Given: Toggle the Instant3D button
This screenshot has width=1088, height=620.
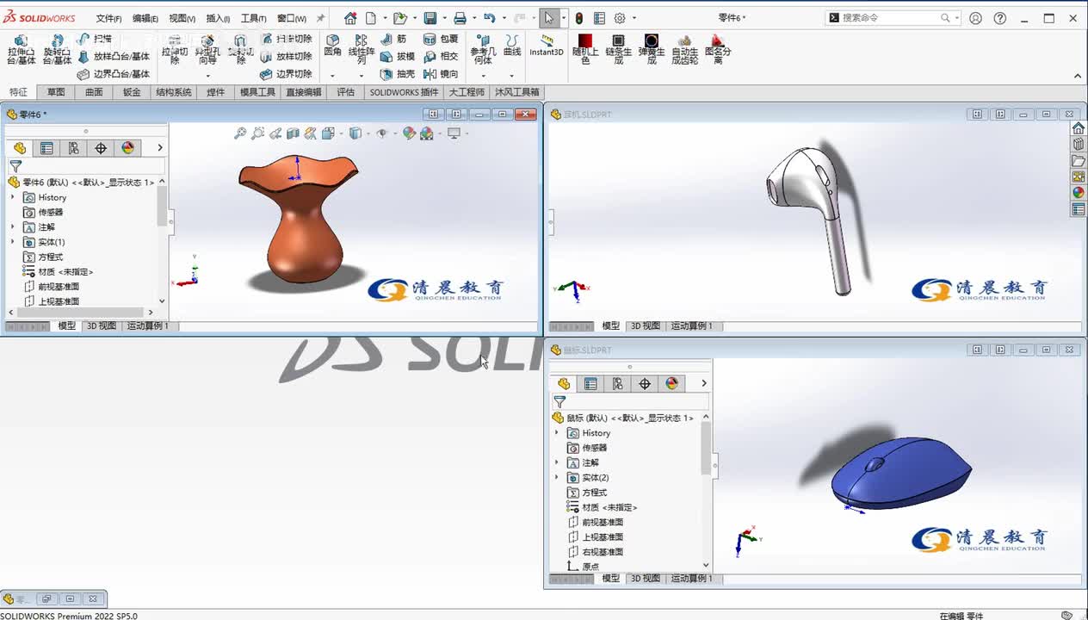Looking at the screenshot, I should 546,46.
